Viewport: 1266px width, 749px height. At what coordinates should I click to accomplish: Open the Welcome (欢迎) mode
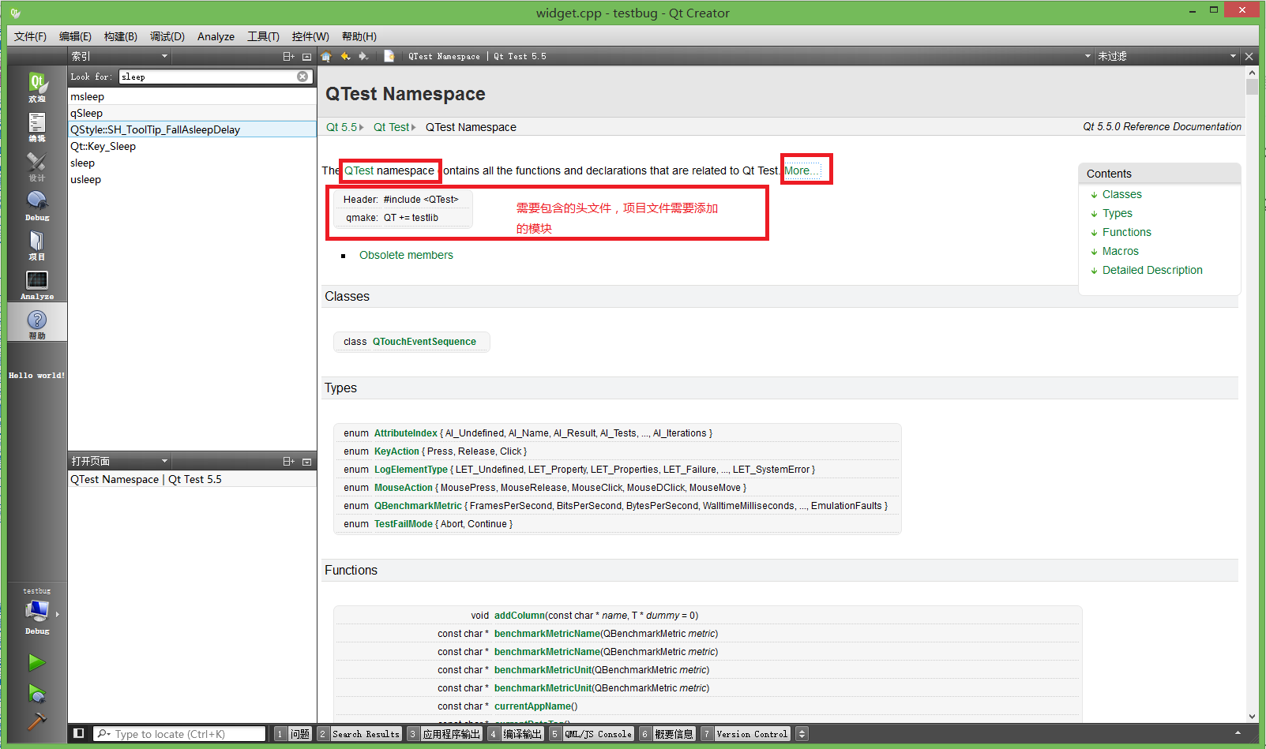pos(37,87)
